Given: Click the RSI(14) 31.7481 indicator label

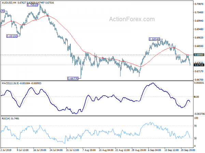Looking at the screenshot, I should point(11,119).
